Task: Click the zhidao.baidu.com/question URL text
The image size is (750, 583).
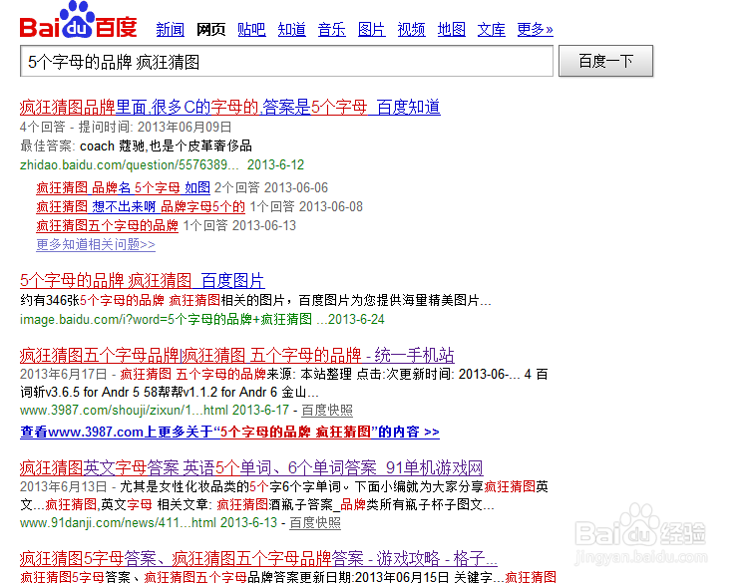Action: (x=129, y=164)
